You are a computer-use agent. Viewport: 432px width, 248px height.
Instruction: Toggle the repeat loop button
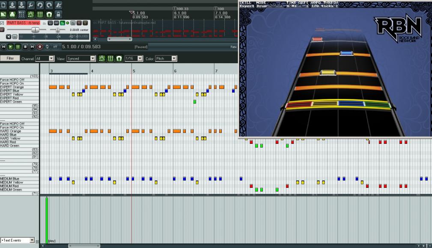point(47,47)
